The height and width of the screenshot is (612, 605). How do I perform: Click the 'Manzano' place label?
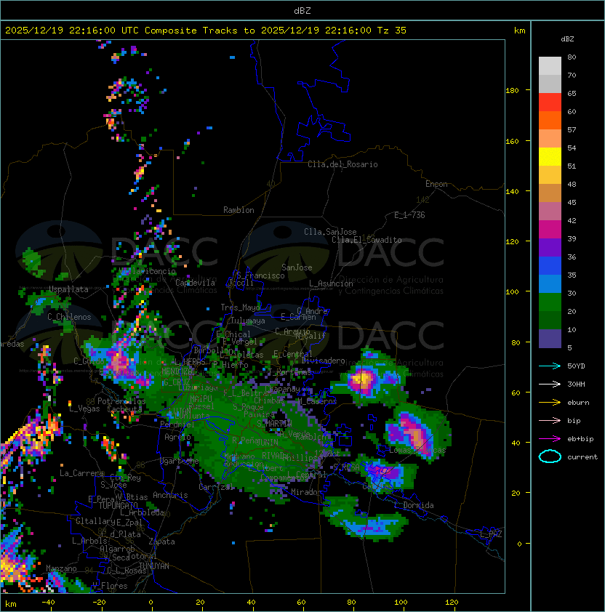(x=61, y=568)
